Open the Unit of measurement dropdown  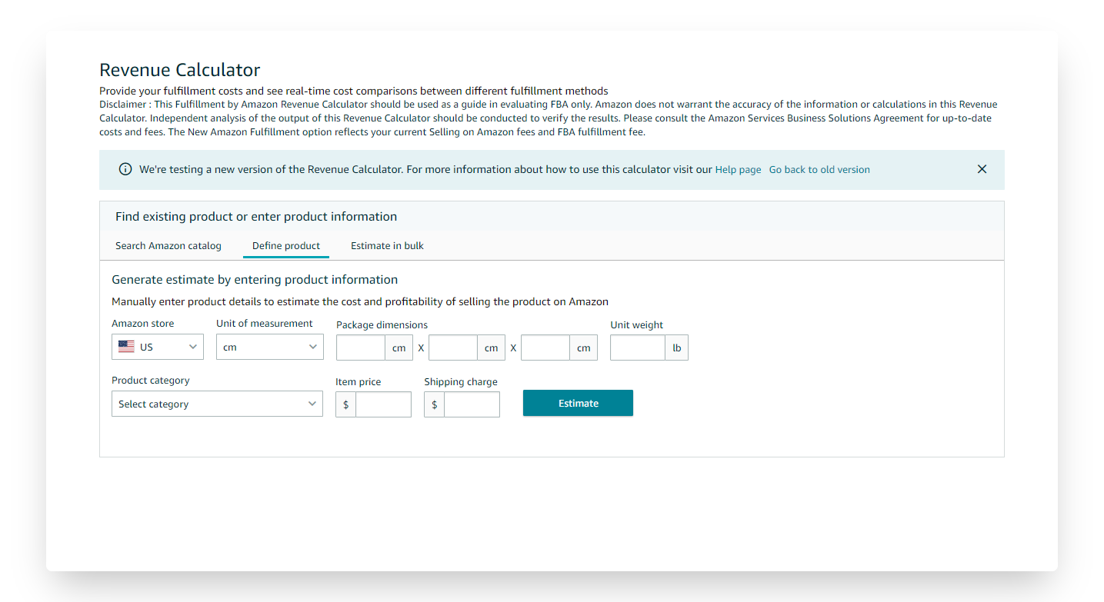[269, 346]
